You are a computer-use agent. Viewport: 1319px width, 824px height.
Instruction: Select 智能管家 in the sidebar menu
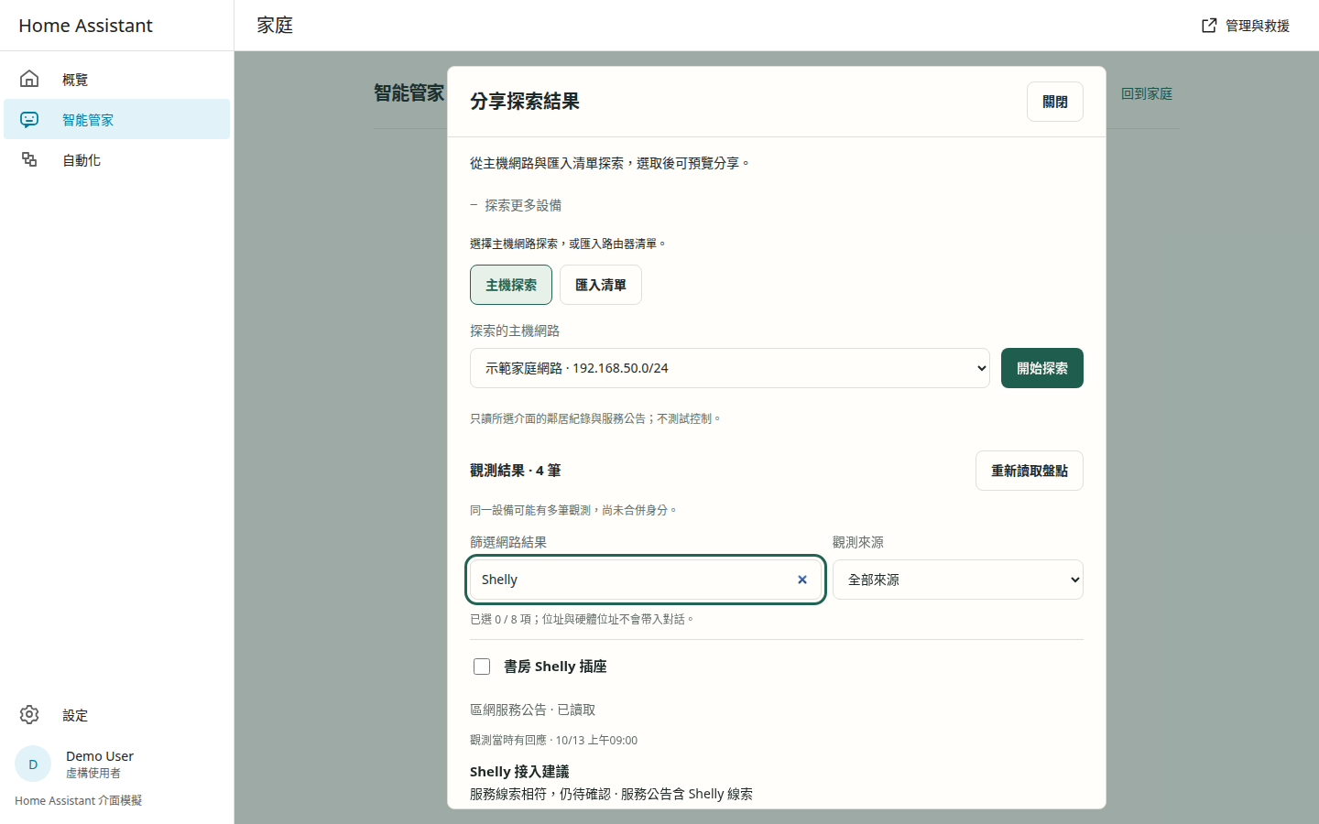point(117,119)
